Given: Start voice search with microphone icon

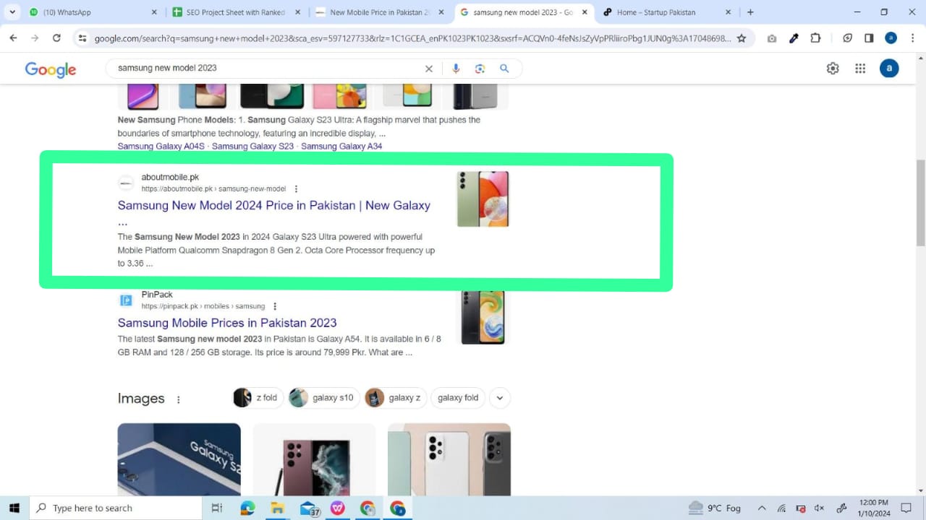Looking at the screenshot, I should pos(456,69).
